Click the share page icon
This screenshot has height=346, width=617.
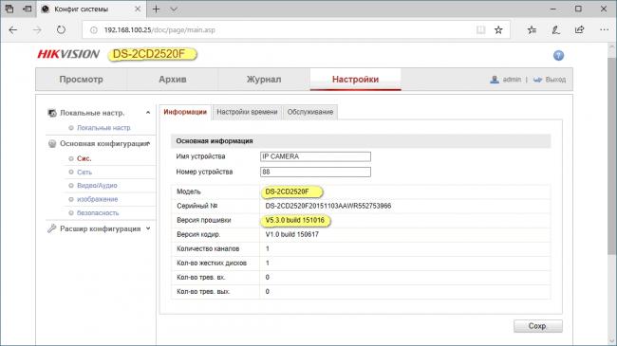pyautogui.click(x=580, y=30)
